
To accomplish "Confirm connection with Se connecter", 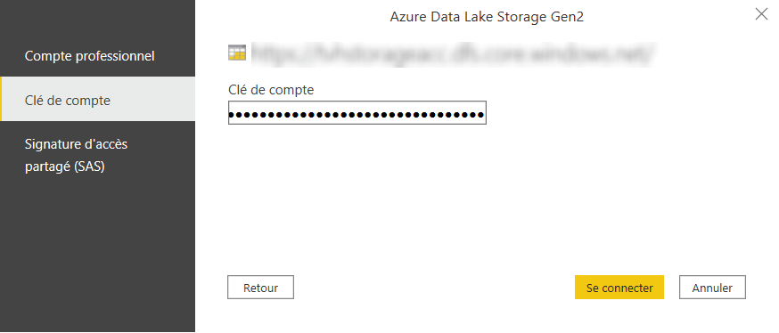I will coord(619,288).
